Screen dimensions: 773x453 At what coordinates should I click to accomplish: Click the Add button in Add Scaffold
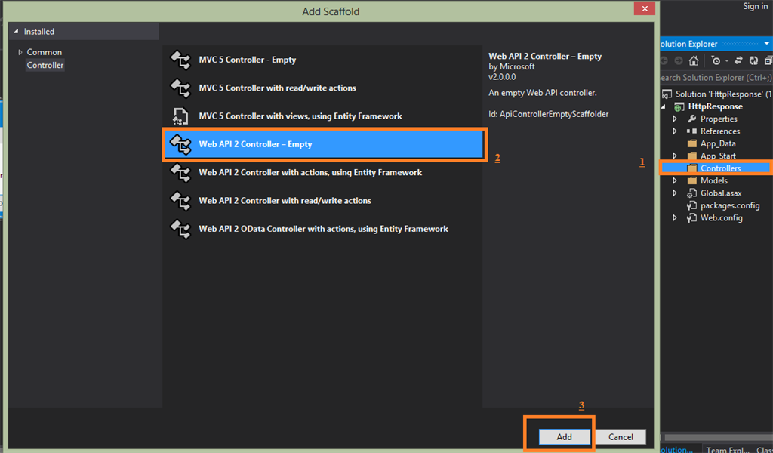[565, 436]
